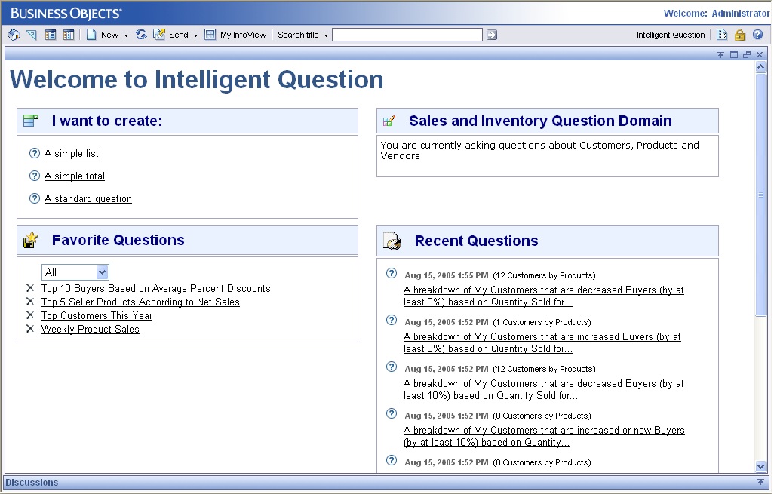Click the Discussions bar label
The height and width of the screenshot is (494, 774).
(32, 483)
